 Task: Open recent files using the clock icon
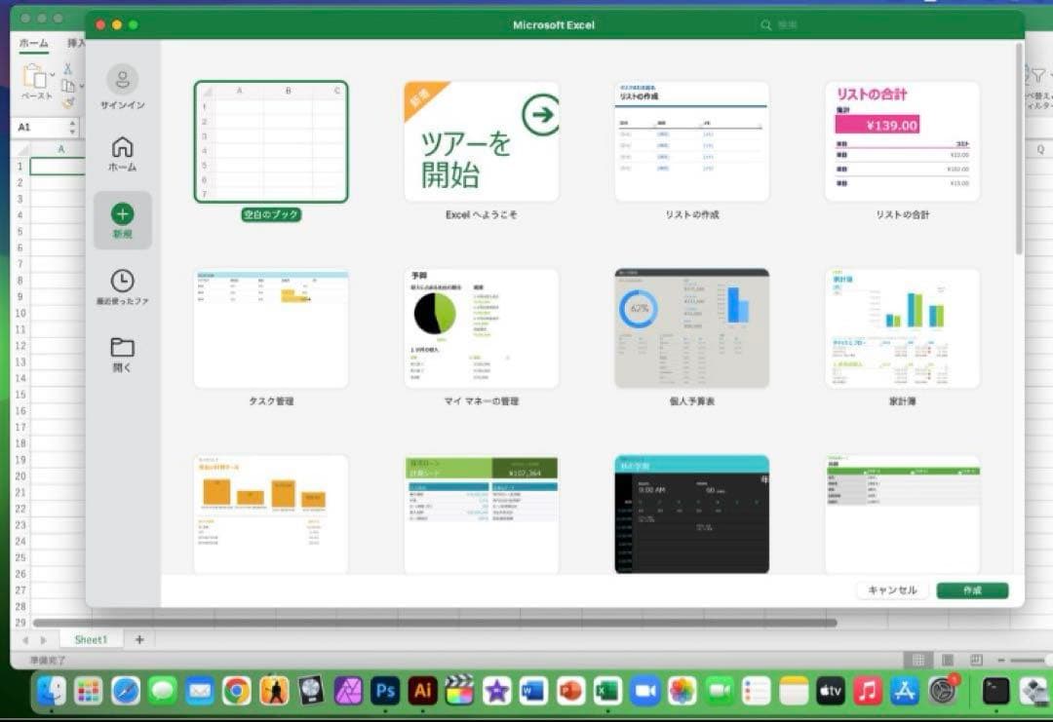click(123, 283)
